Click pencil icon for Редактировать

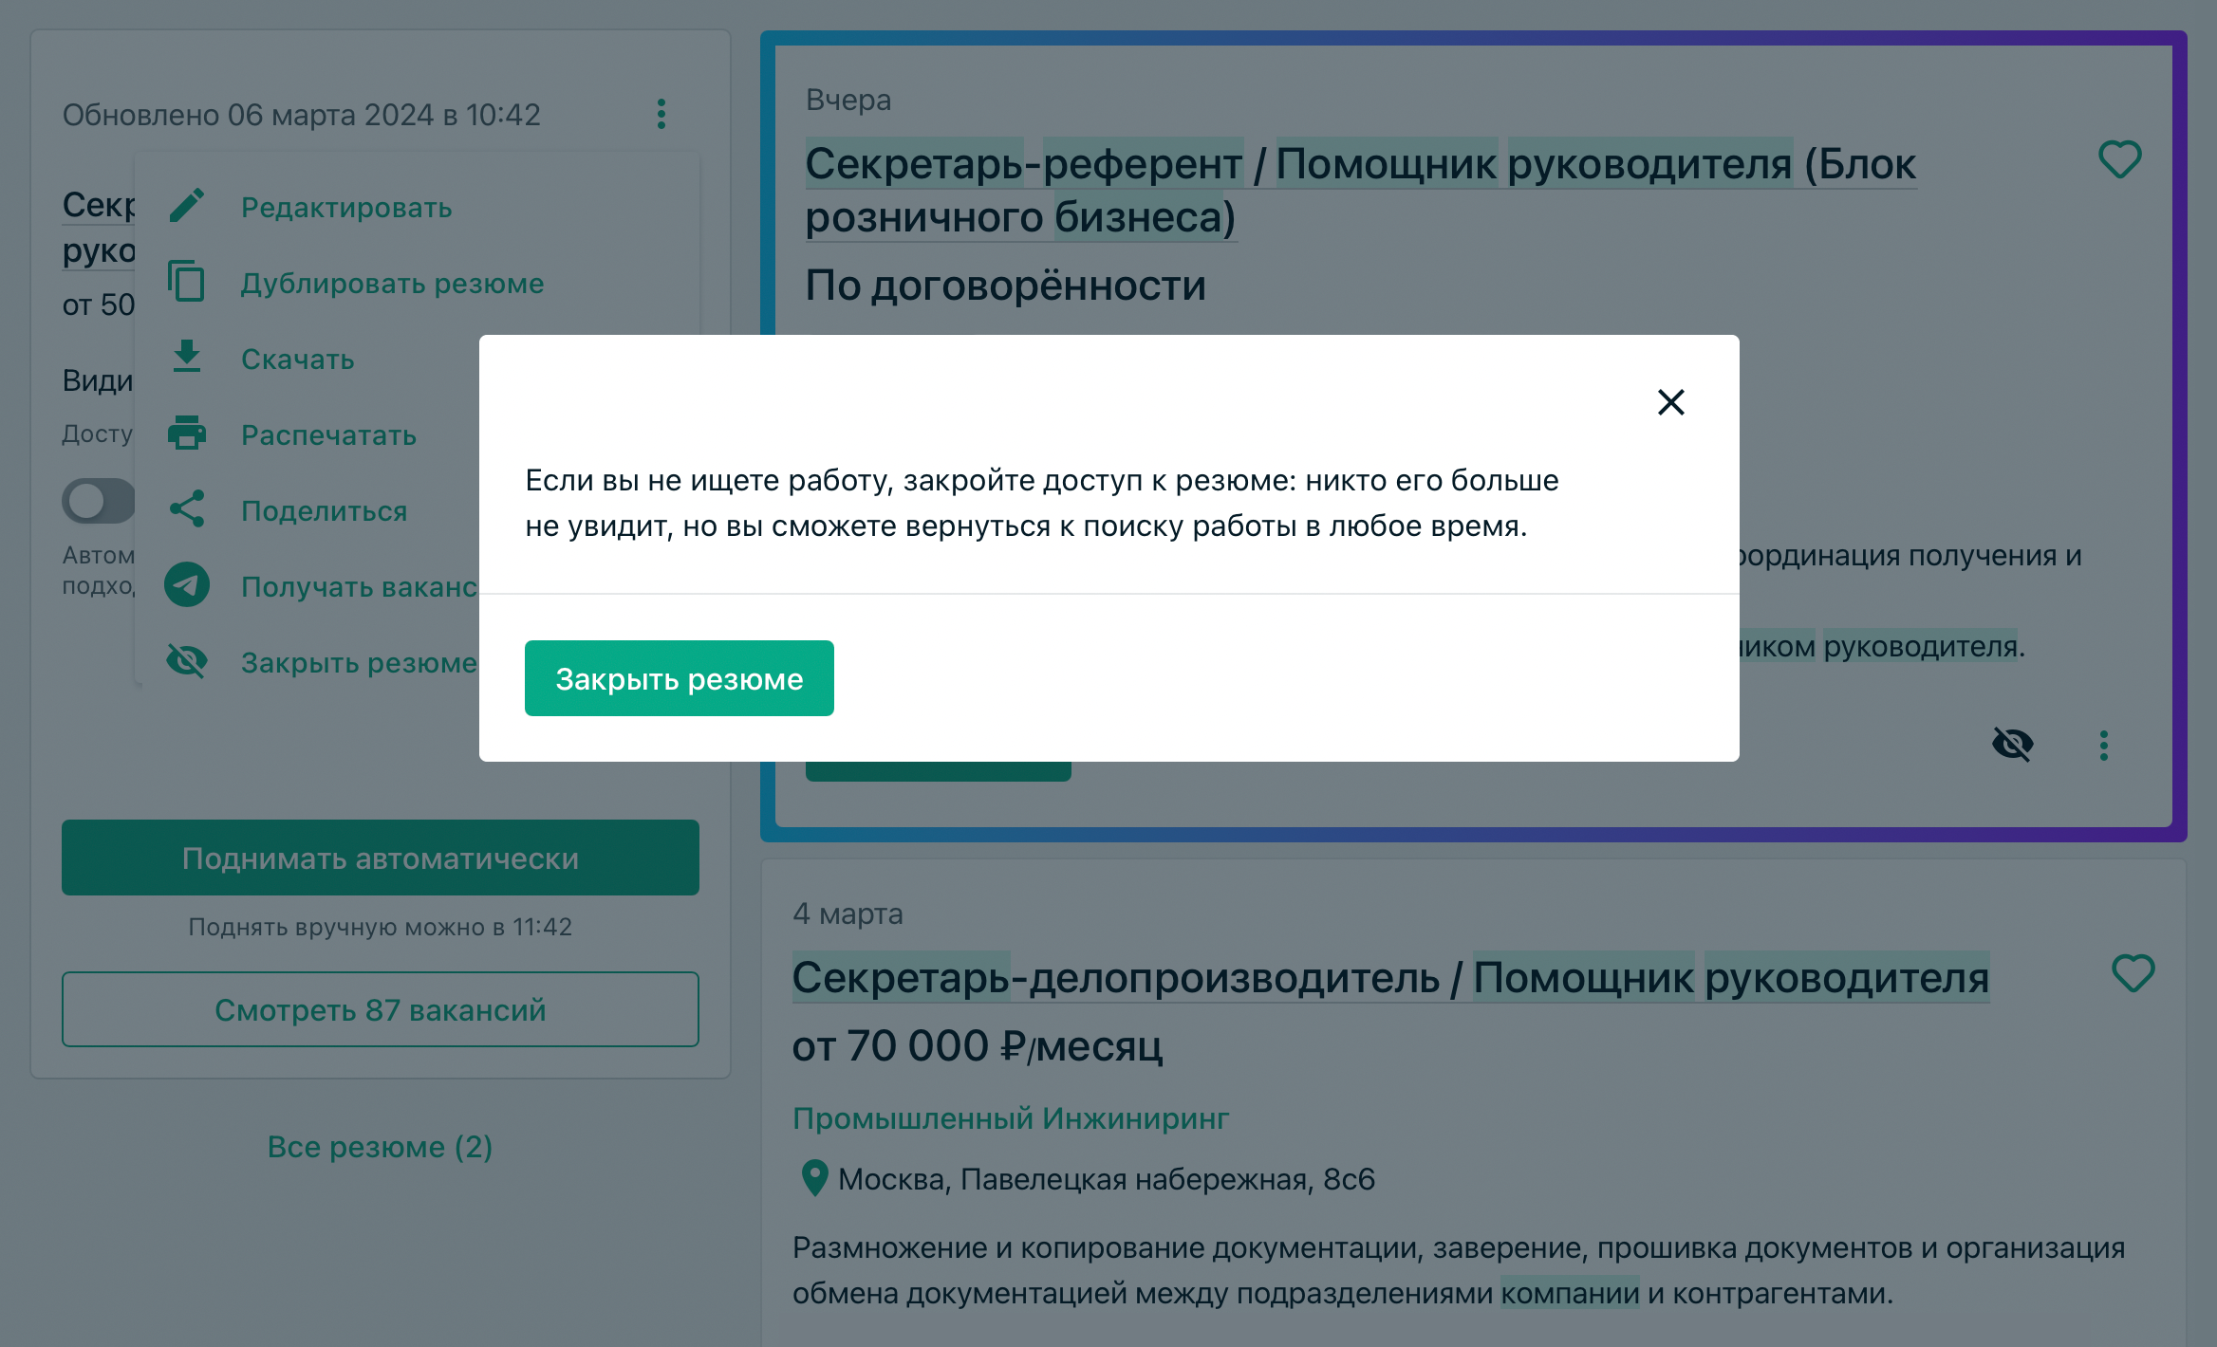click(x=187, y=206)
